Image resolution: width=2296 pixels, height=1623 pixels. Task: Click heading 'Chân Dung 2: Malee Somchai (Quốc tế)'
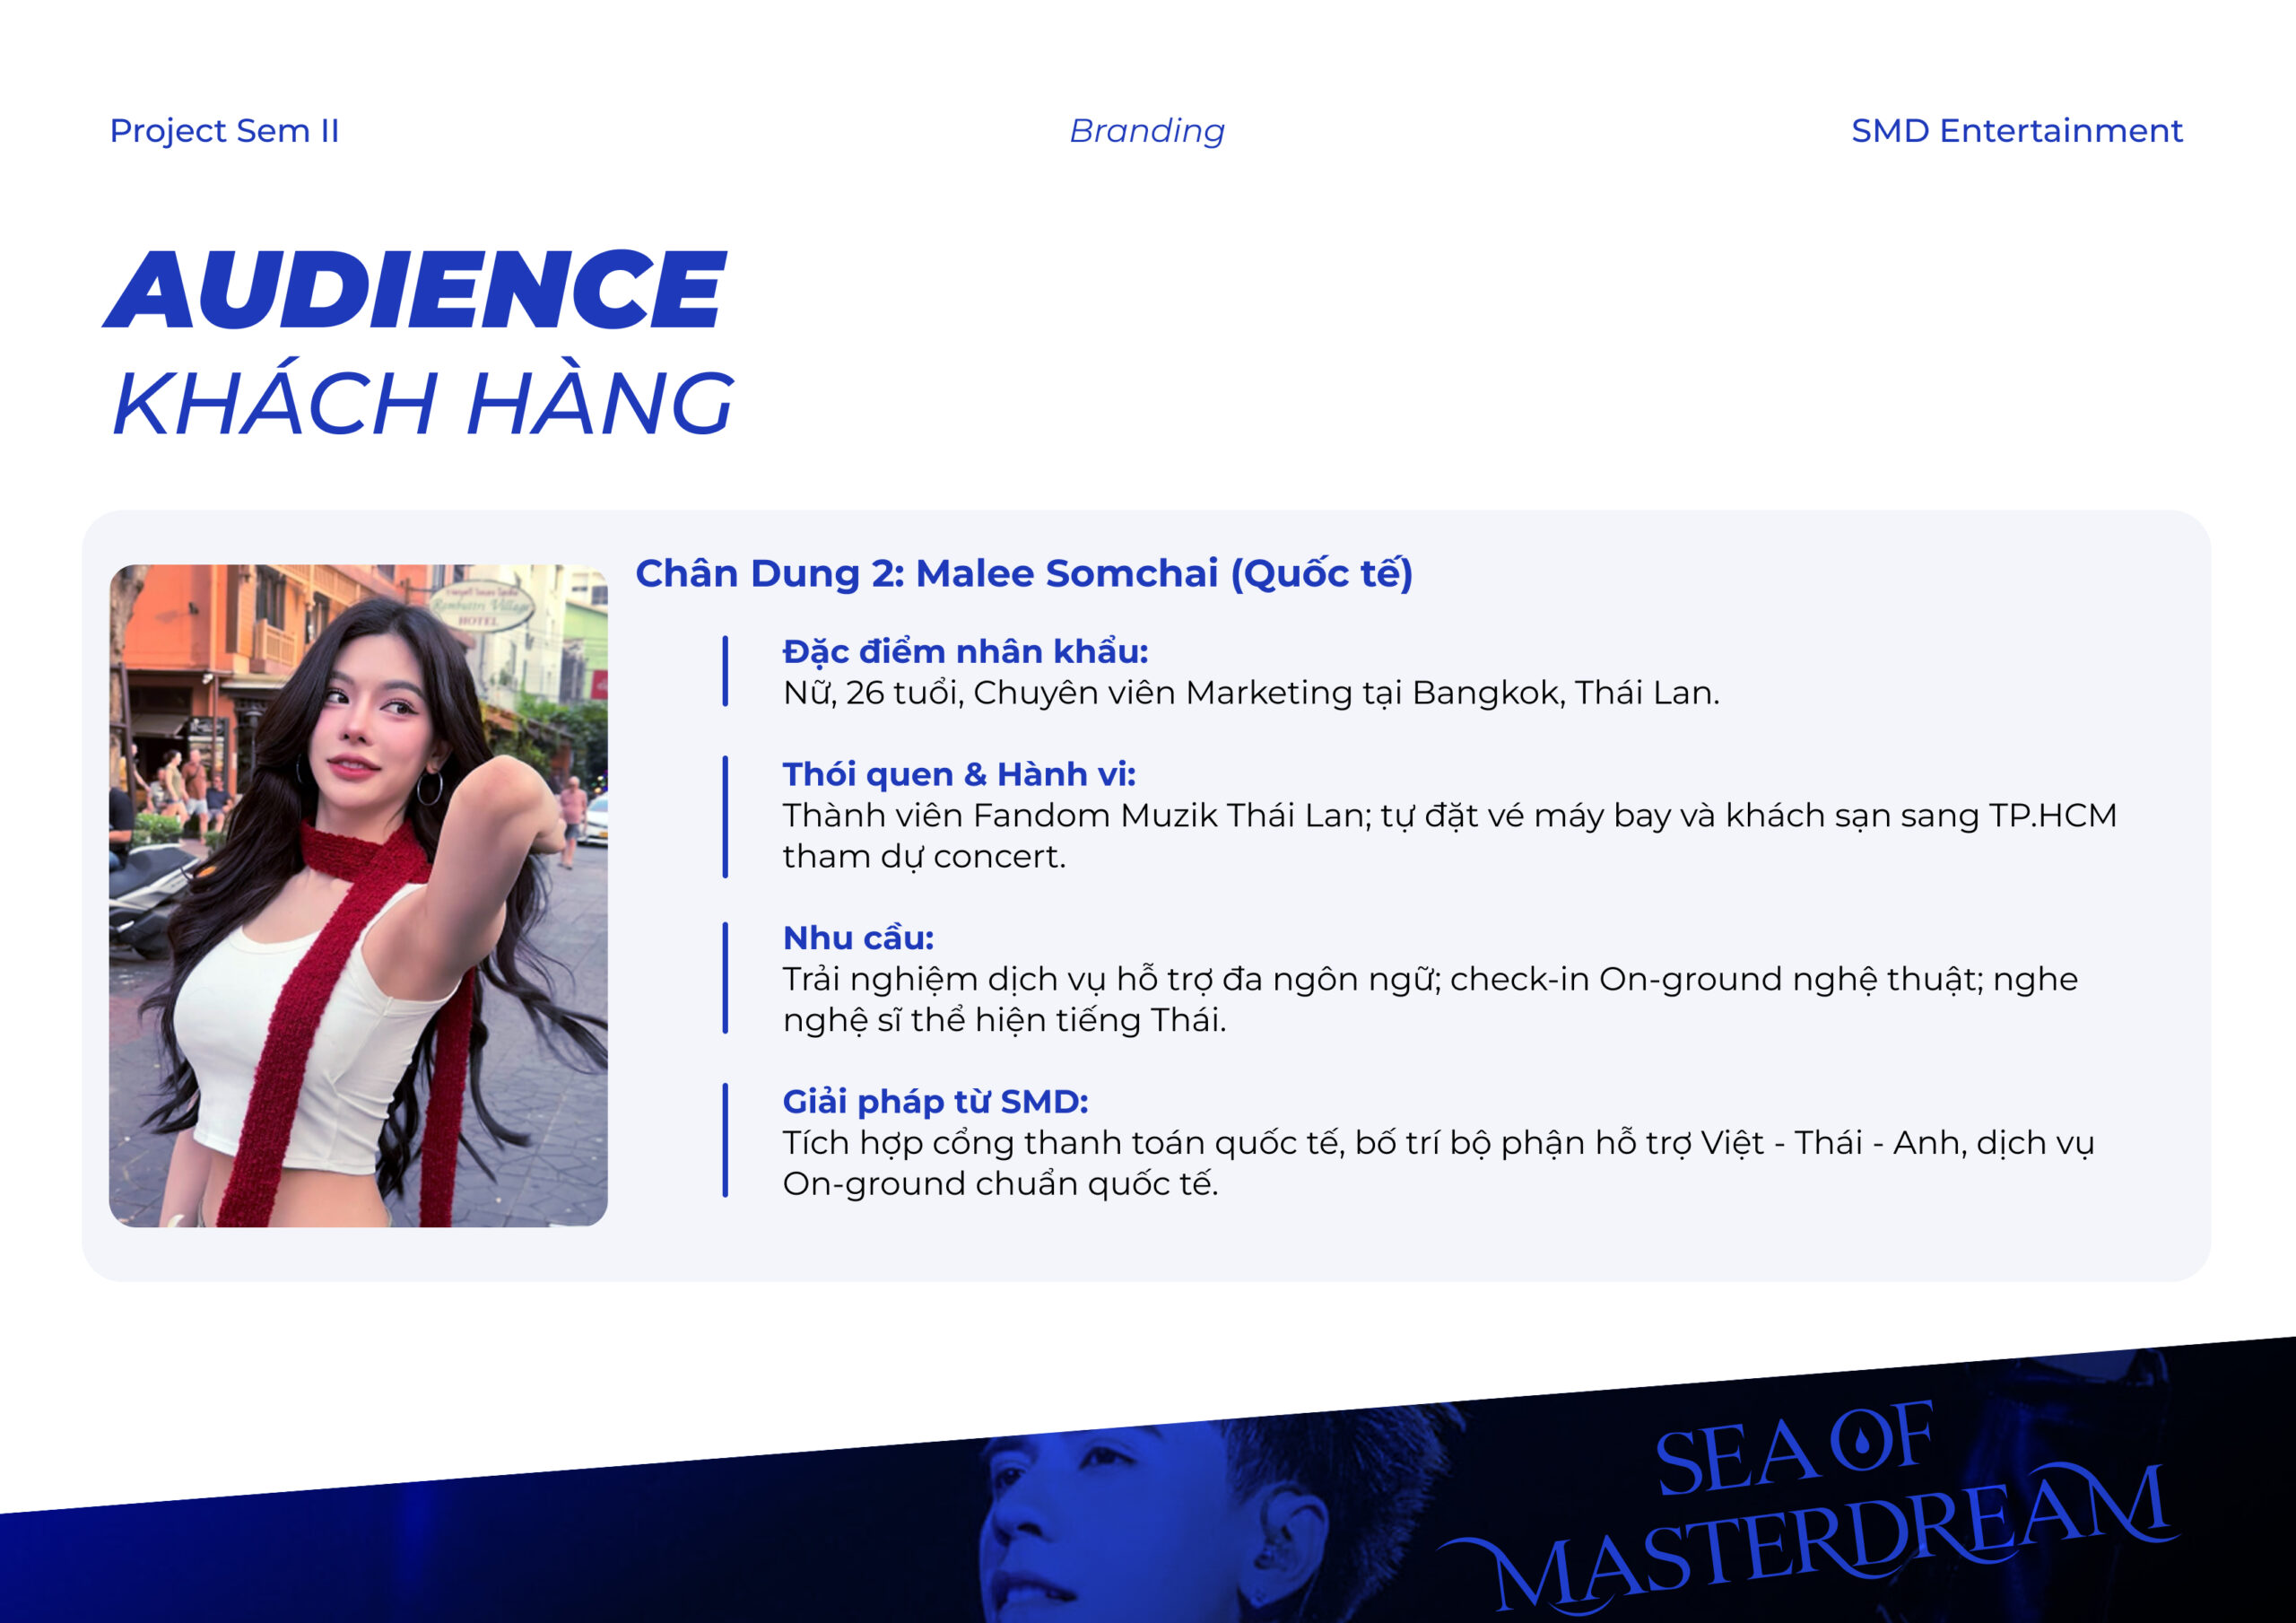point(1024,574)
